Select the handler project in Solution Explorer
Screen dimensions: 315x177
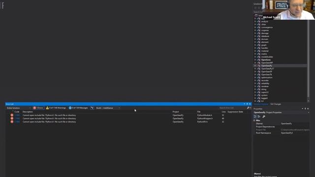pyautogui.click(x=265, y=48)
